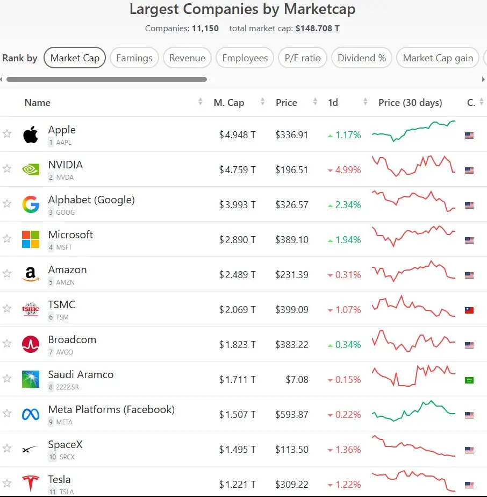Click the Tesla logo icon
The image size is (487, 497).
31,484
